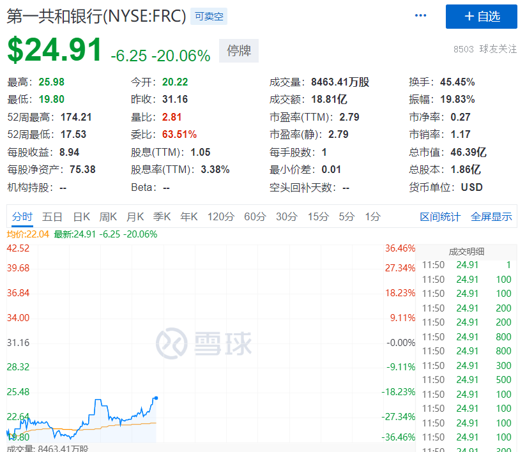518x452 pixels.
Task: Click the 52周最高 value 174.21
Action: 75,117
